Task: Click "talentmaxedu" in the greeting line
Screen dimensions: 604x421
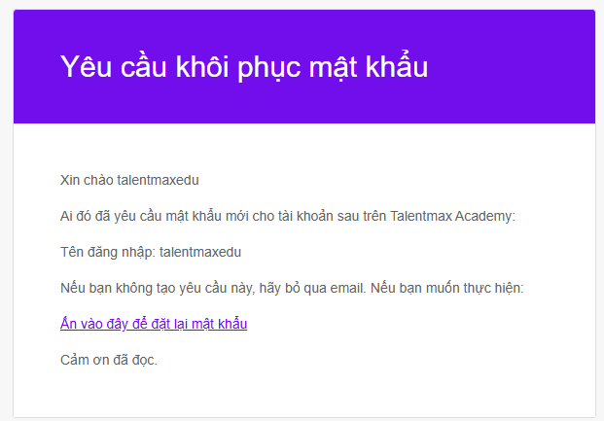Action: pos(157,180)
